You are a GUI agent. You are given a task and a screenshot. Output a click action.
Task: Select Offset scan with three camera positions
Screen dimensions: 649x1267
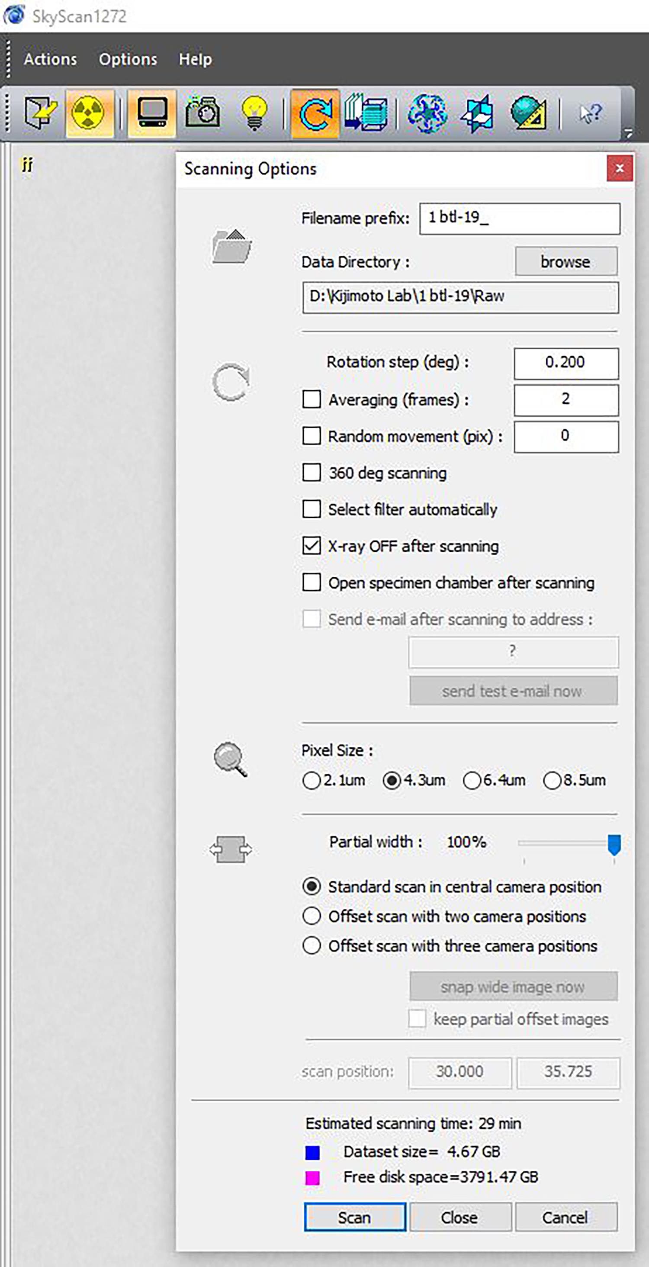click(312, 945)
